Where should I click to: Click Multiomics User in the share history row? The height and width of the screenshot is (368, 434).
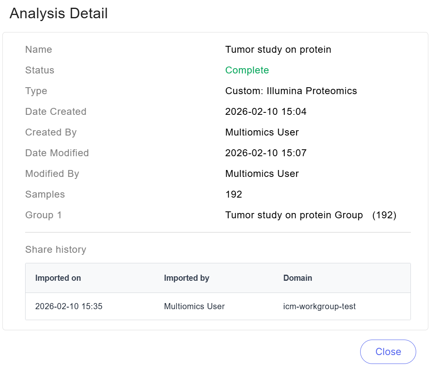[x=194, y=306]
